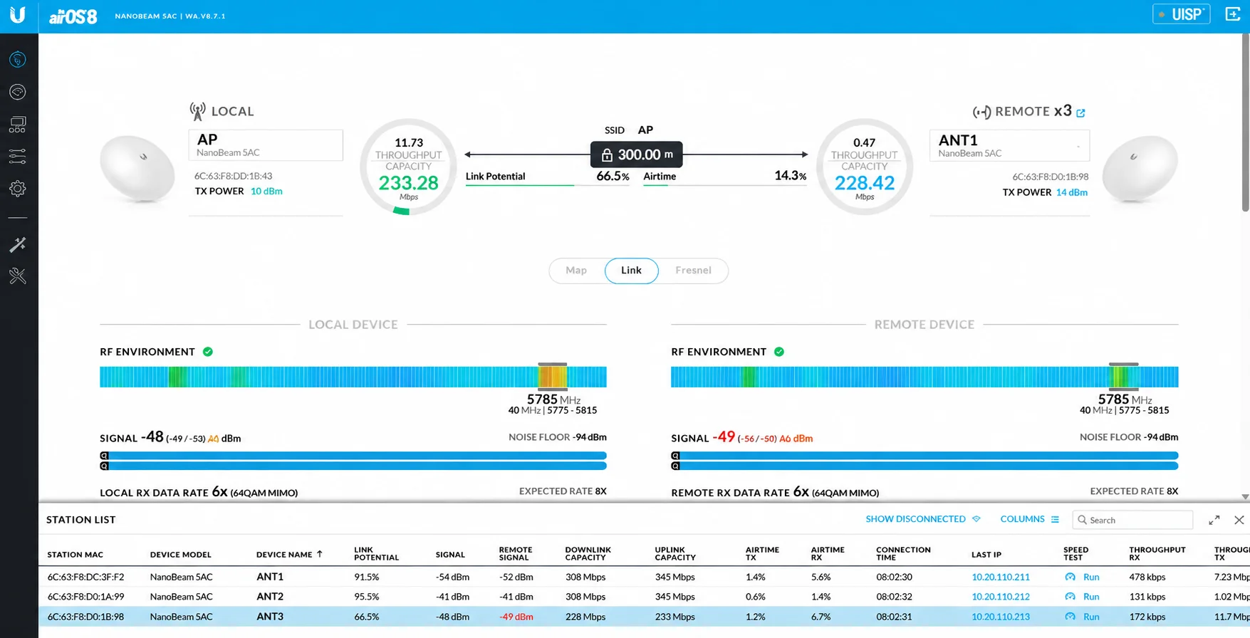Click the Station MAC column header
This screenshot has height=638, width=1250.
point(75,555)
